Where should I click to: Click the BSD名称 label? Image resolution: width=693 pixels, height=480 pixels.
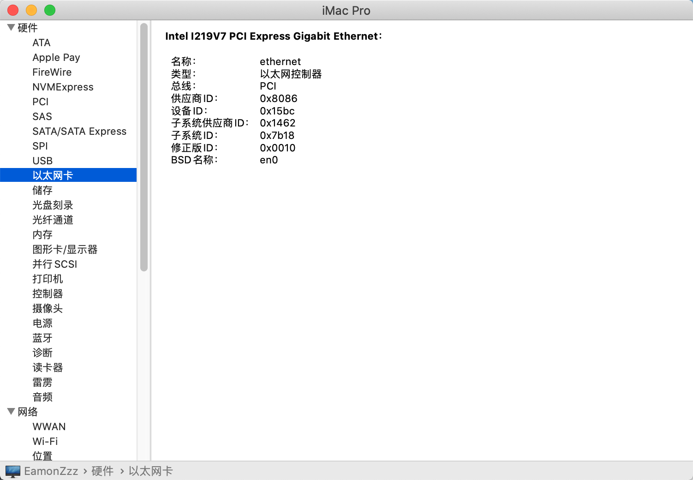194,160
